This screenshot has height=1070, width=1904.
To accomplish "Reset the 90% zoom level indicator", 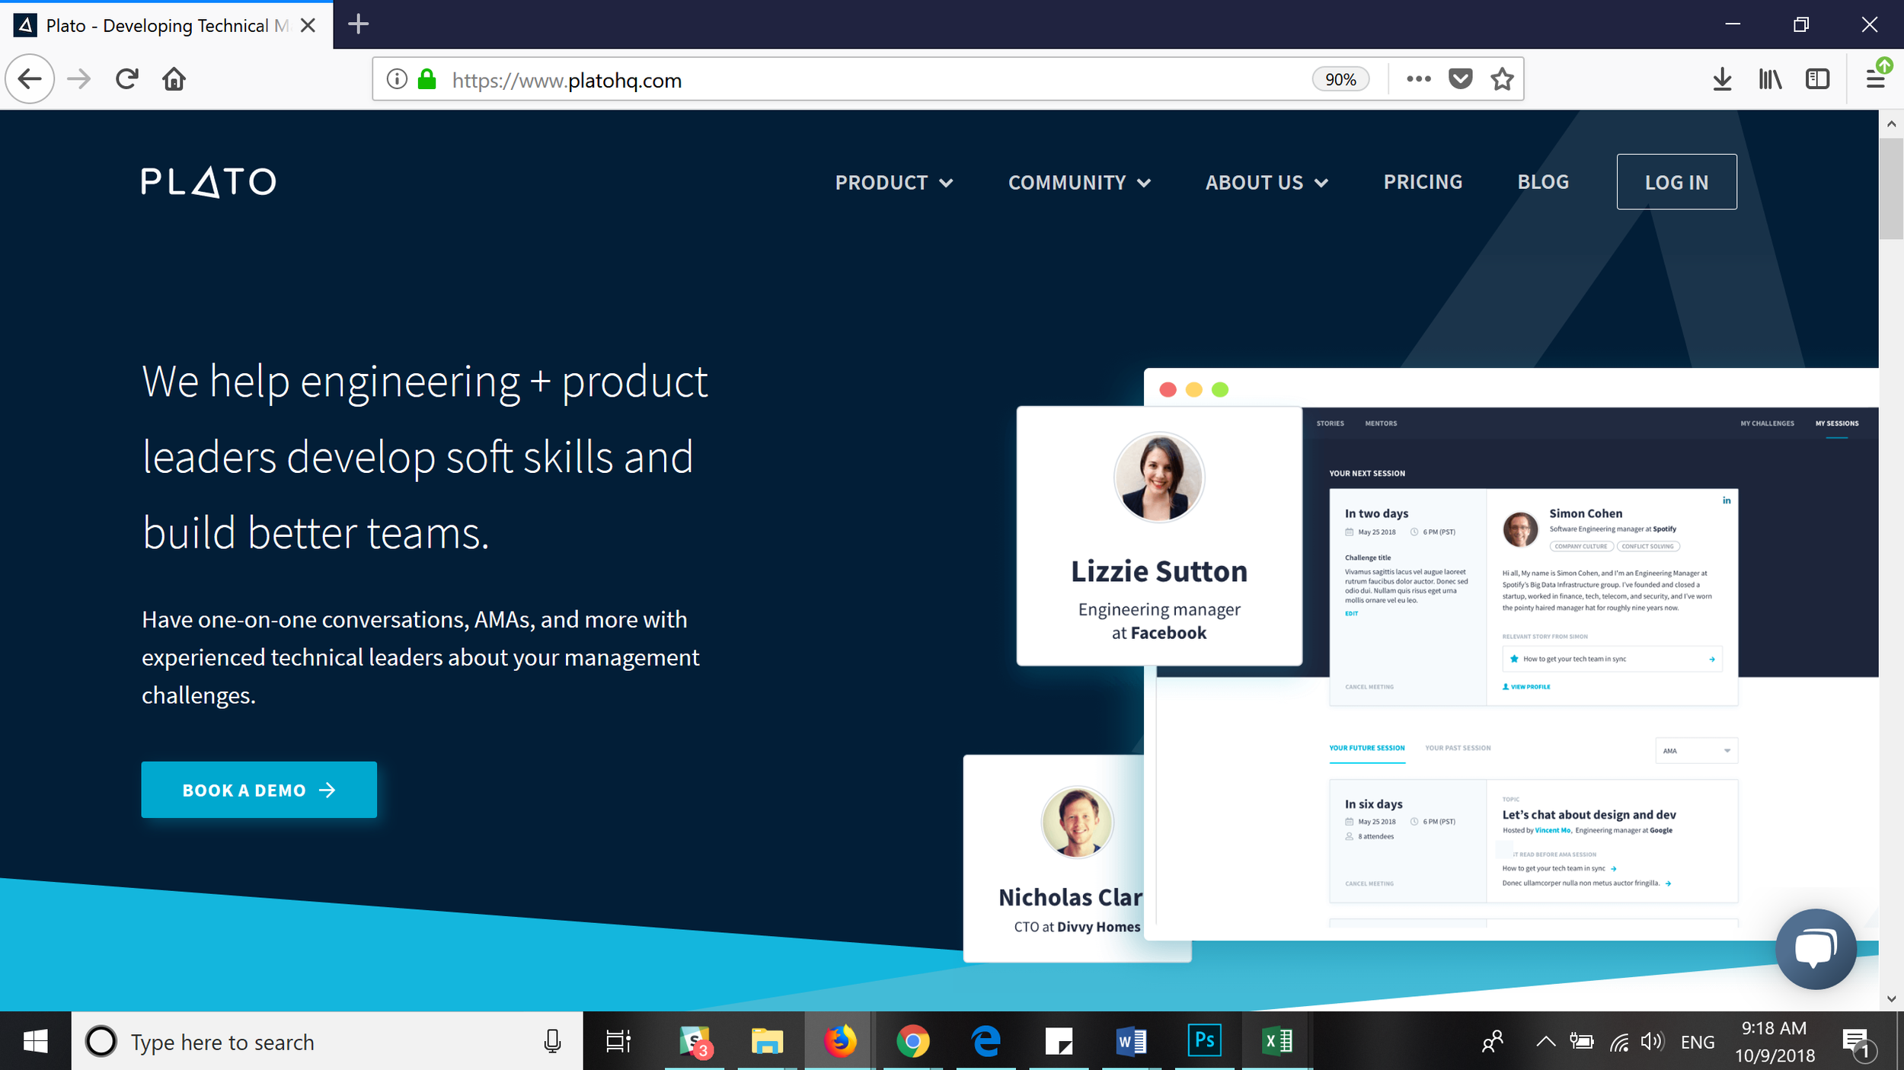I will 1340,79.
